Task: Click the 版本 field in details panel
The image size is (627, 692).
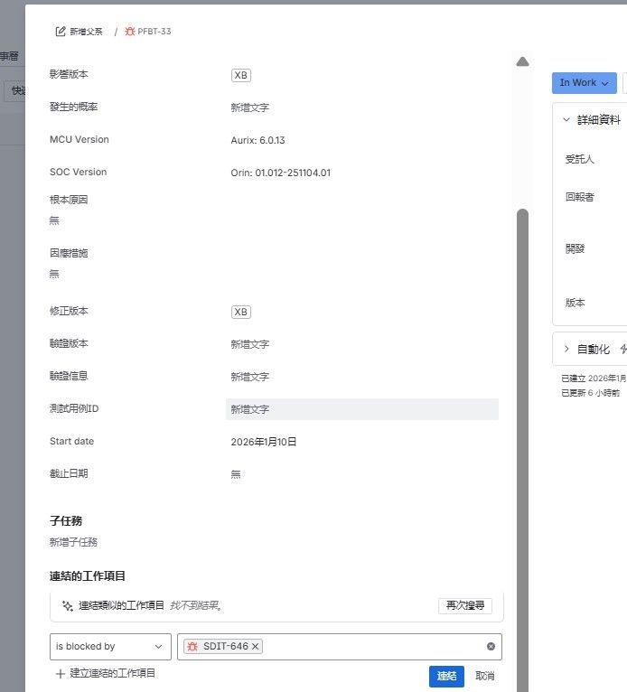Action: click(x=575, y=303)
